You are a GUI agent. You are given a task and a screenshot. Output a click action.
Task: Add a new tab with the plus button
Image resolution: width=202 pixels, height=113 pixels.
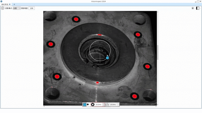click(x=14, y=4)
